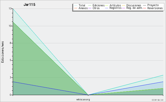Click the red Reversiones color line in legend
The height and width of the screenshot is (102, 166).
point(144,8)
